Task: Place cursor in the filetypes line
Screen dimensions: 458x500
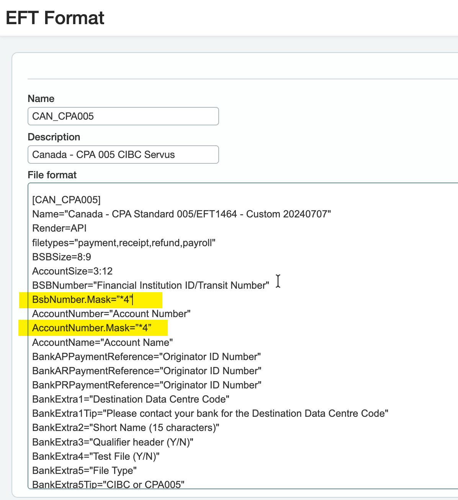Action: click(x=124, y=243)
